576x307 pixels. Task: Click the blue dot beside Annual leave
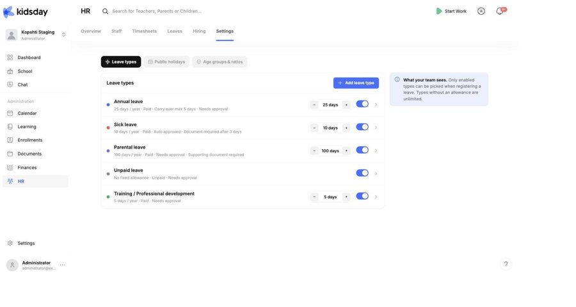[x=108, y=104]
